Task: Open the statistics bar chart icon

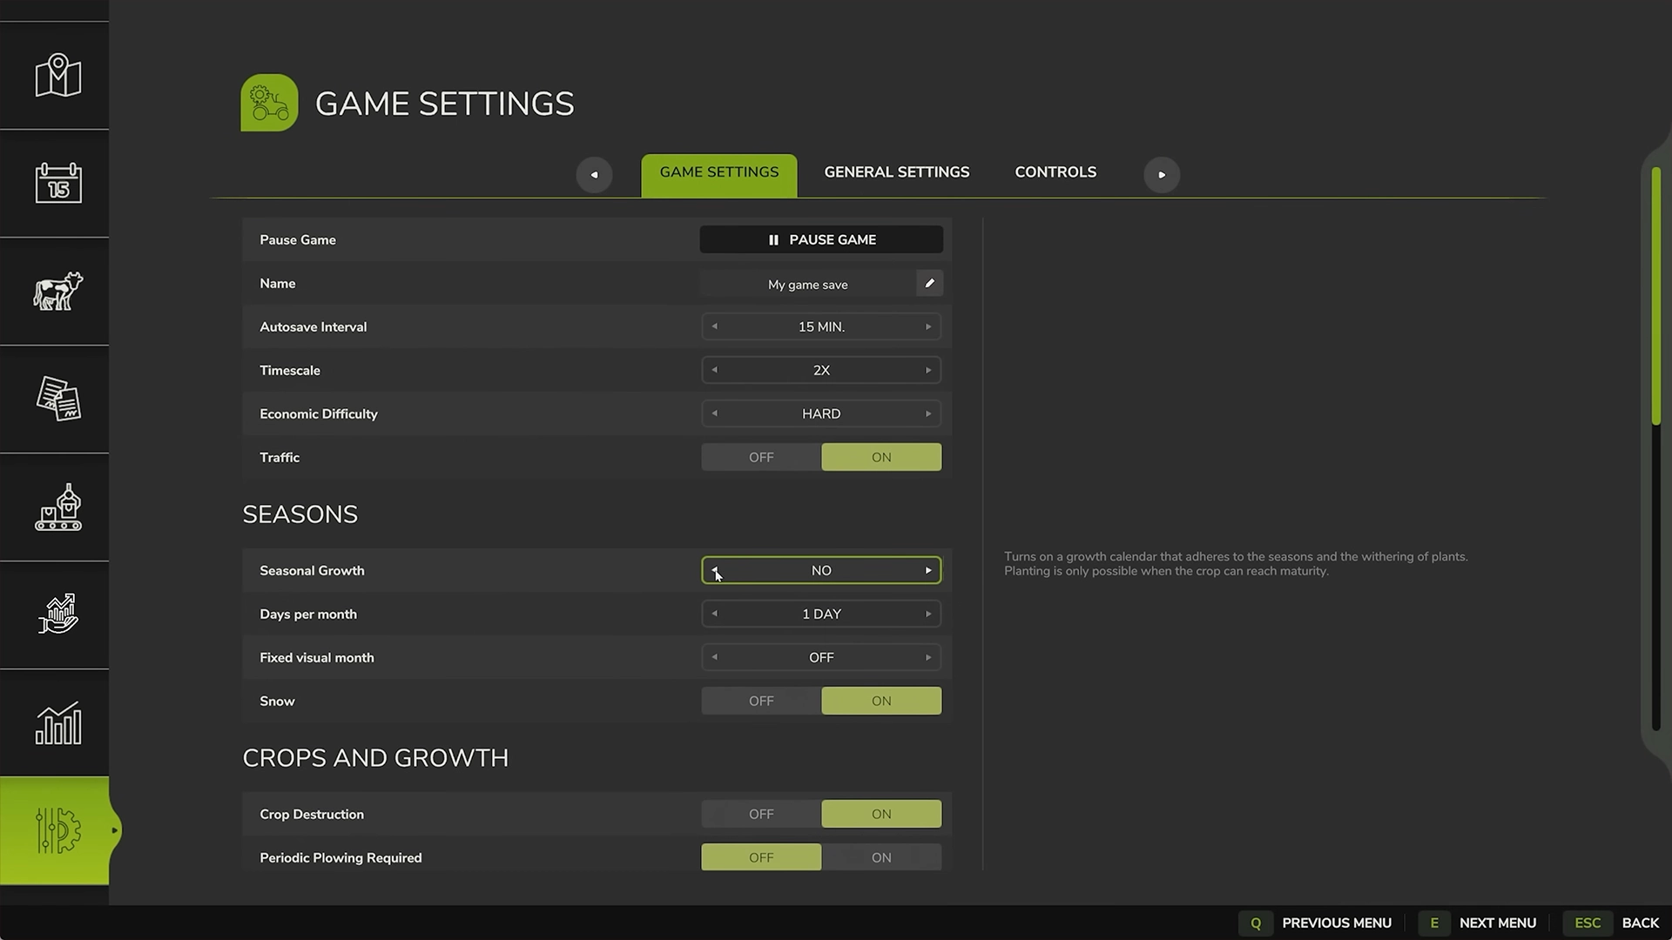Action: [x=57, y=722]
